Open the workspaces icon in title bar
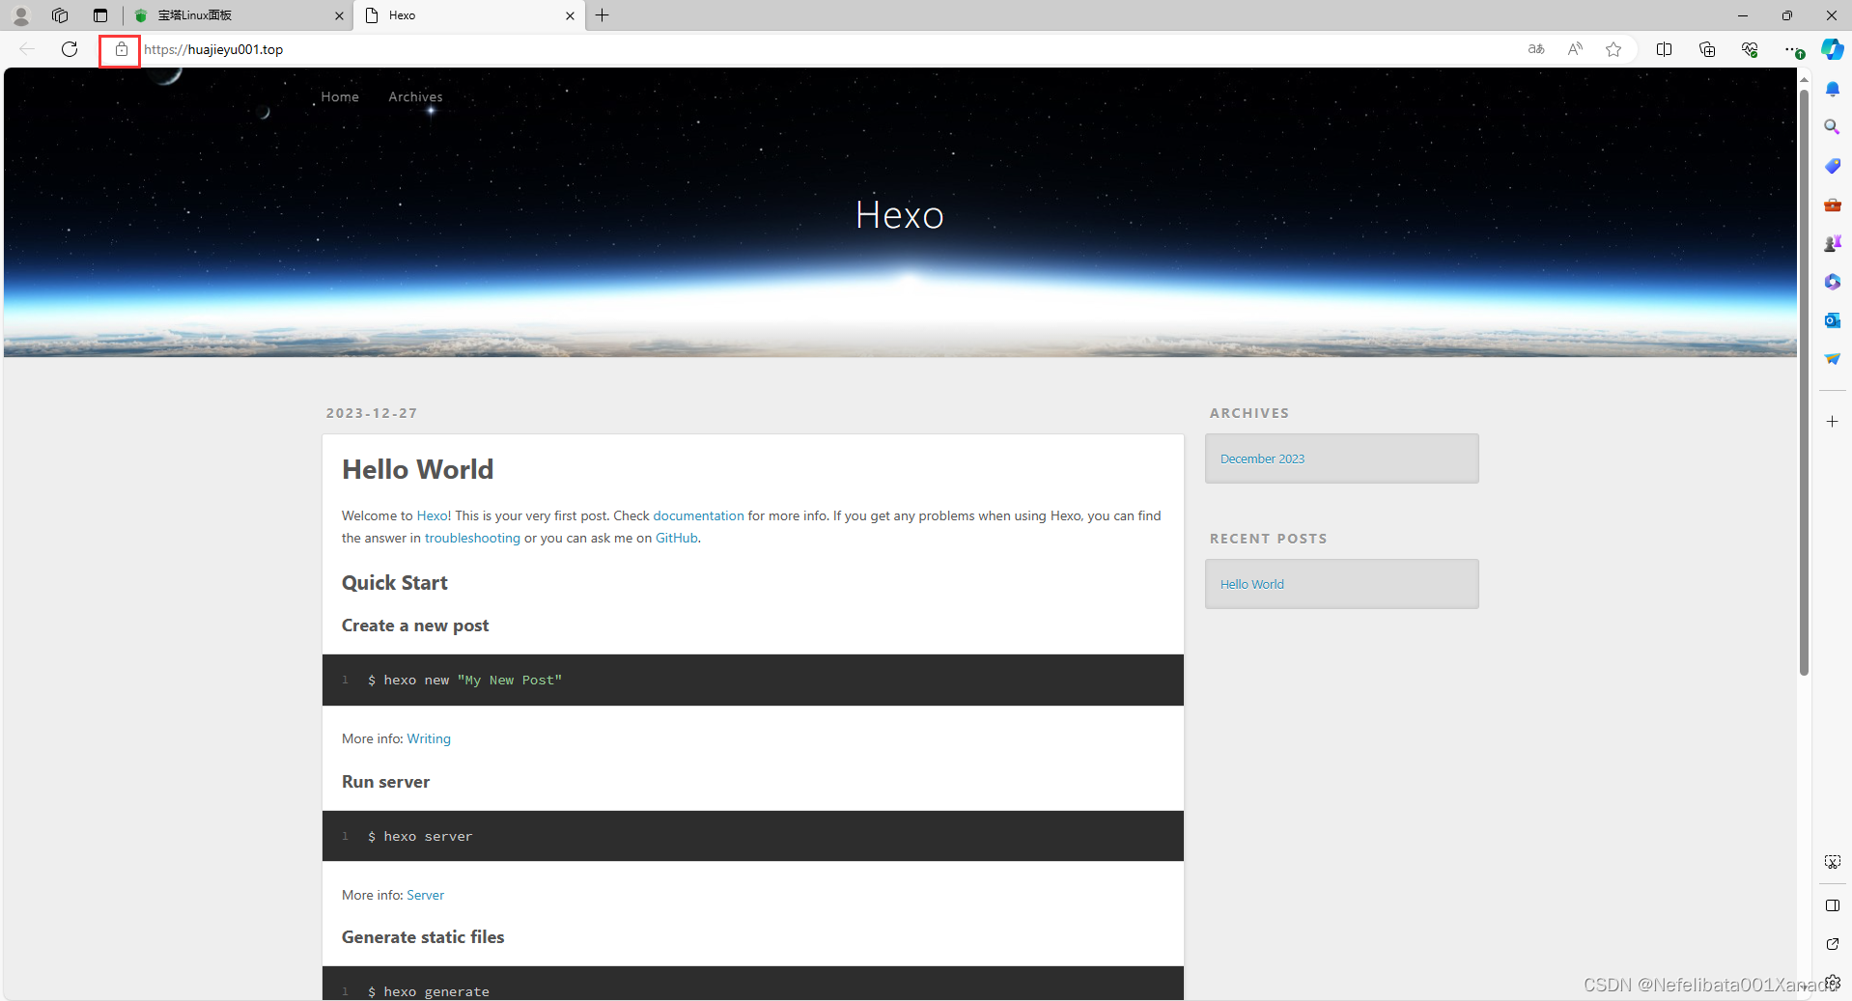This screenshot has height=1001, width=1852. 60,15
